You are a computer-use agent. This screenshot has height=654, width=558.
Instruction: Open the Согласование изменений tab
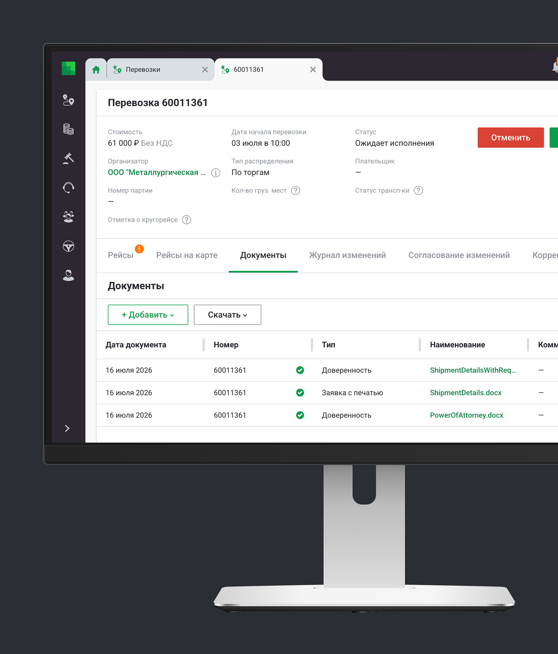point(459,255)
